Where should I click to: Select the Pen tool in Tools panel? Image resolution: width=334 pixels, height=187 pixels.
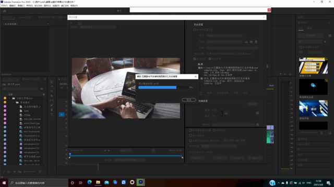[x=52, y=105]
